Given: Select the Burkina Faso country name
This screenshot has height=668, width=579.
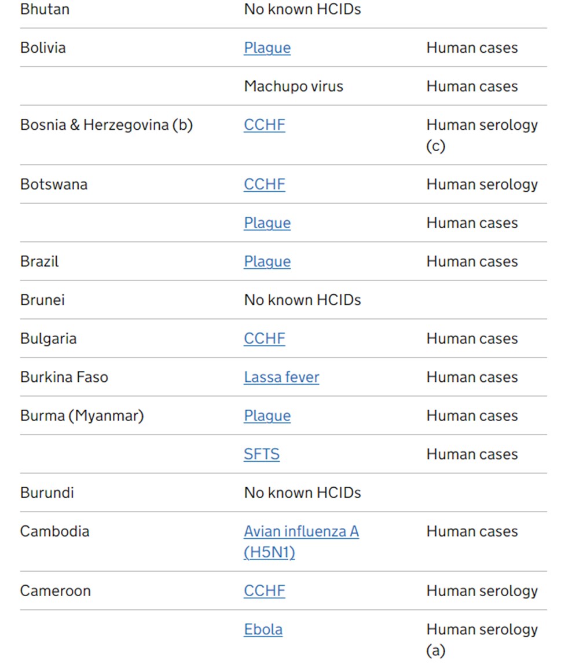Looking at the screenshot, I should (64, 378).
